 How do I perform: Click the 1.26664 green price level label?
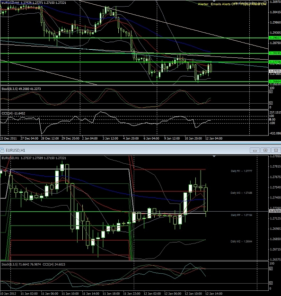tap(275, 81)
